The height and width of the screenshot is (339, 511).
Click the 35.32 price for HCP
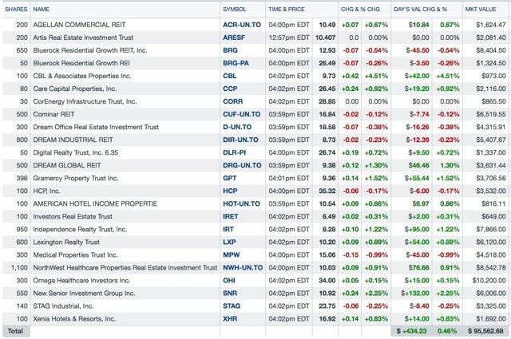click(x=327, y=191)
